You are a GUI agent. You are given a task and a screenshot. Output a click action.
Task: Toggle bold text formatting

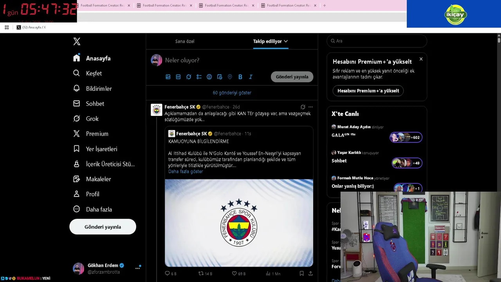coord(240,77)
